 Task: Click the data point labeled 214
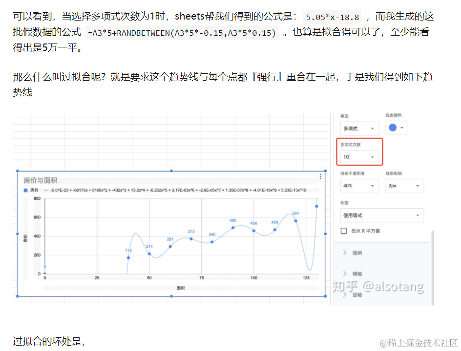click(149, 254)
